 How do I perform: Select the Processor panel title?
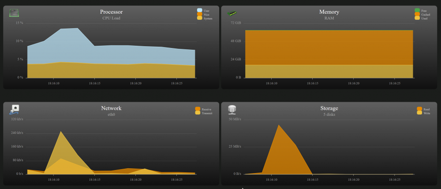(x=112, y=12)
